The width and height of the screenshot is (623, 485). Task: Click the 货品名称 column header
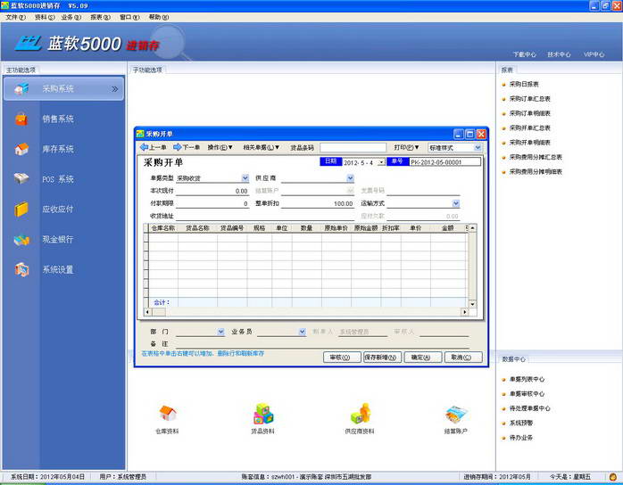coord(197,228)
